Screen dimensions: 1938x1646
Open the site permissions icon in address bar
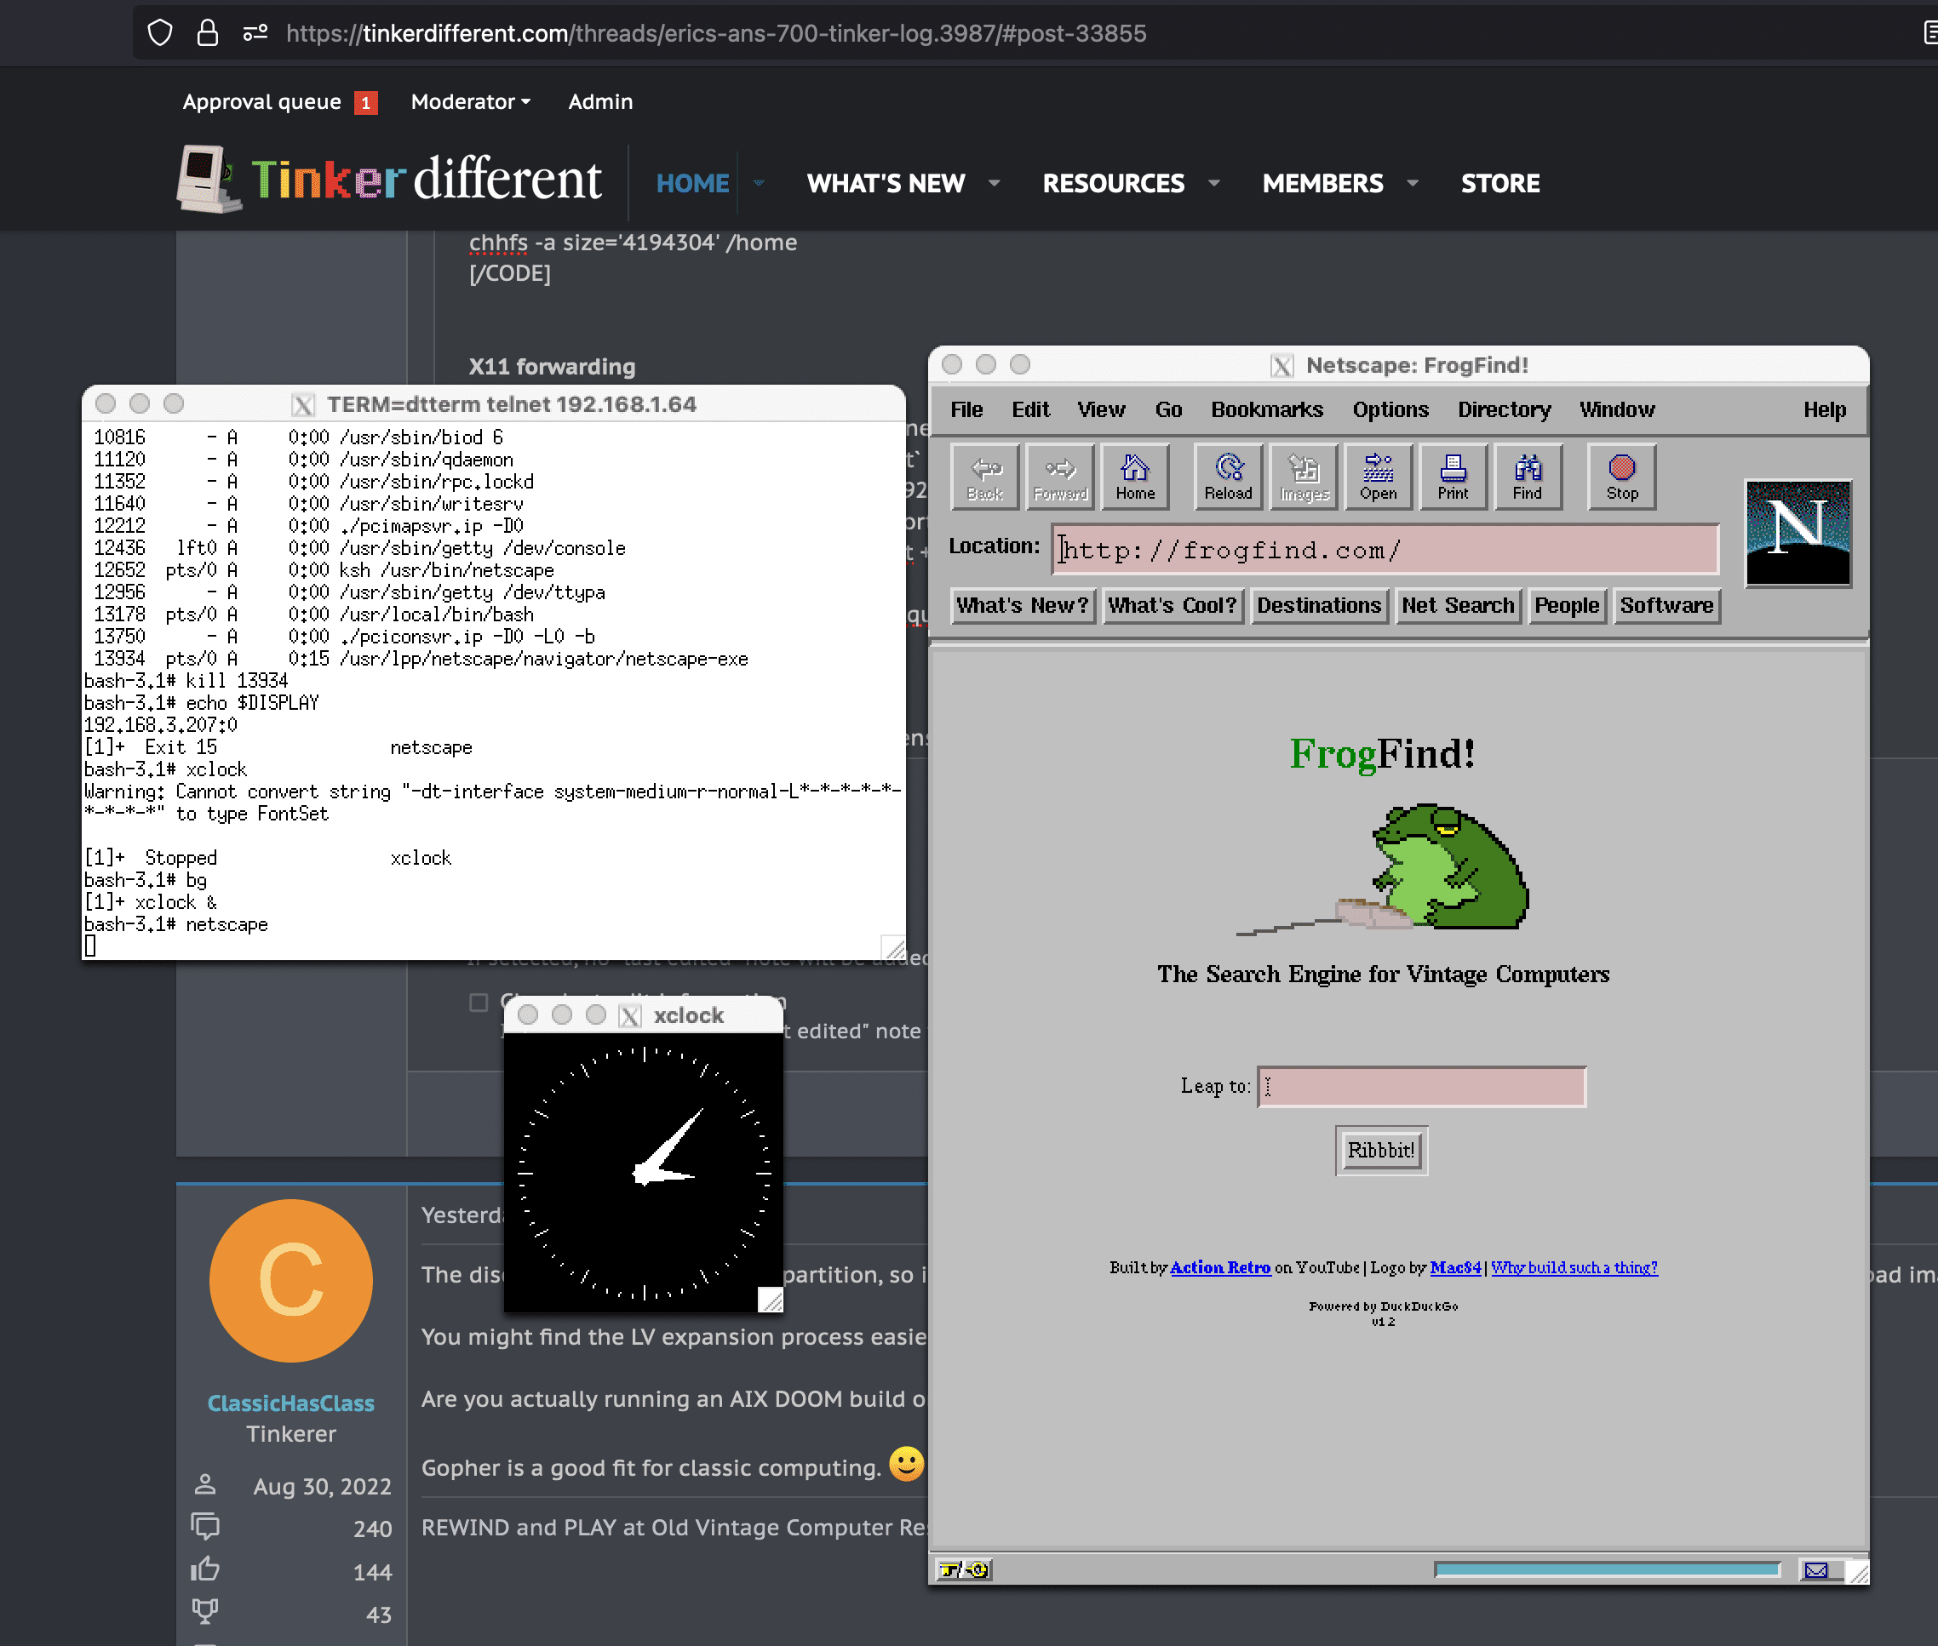(x=255, y=33)
